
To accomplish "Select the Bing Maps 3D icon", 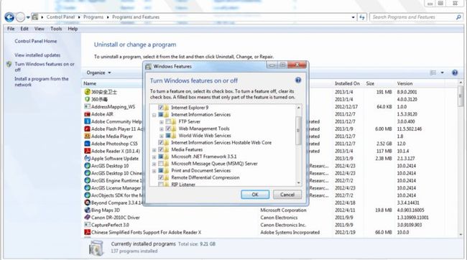I will [87, 210].
